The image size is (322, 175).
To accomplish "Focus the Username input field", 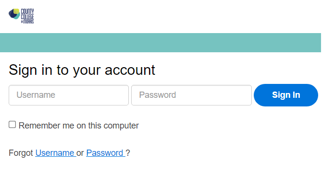I will tap(69, 95).
